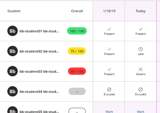
Task: Open the 1/18/19 column header
Action: (109, 11)
